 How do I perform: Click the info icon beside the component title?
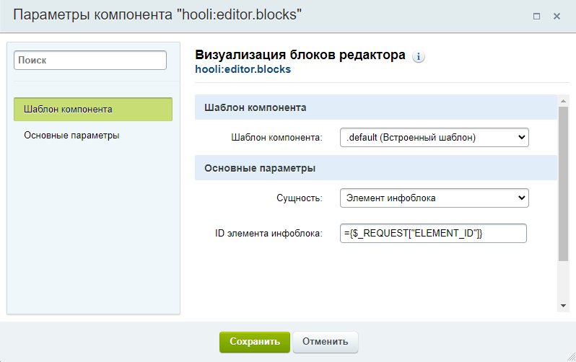(x=419, y=57)
